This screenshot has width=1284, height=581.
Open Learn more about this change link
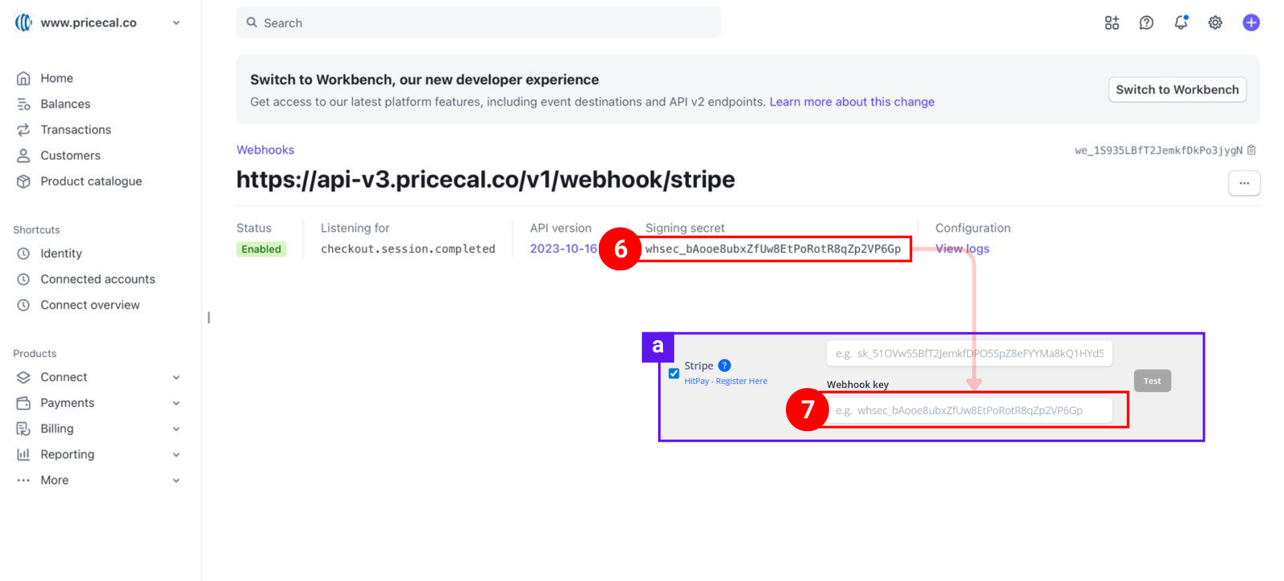coord(852,102)
